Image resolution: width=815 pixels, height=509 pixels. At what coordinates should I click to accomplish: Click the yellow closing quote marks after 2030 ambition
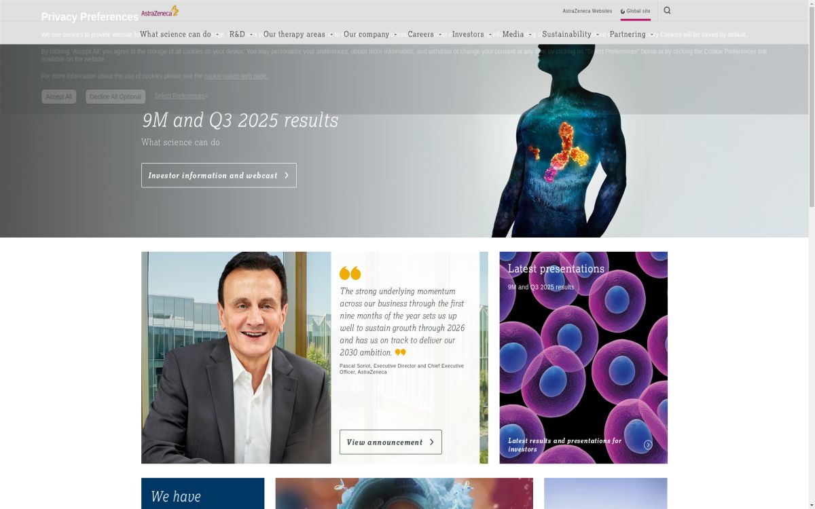coord(401,352)
